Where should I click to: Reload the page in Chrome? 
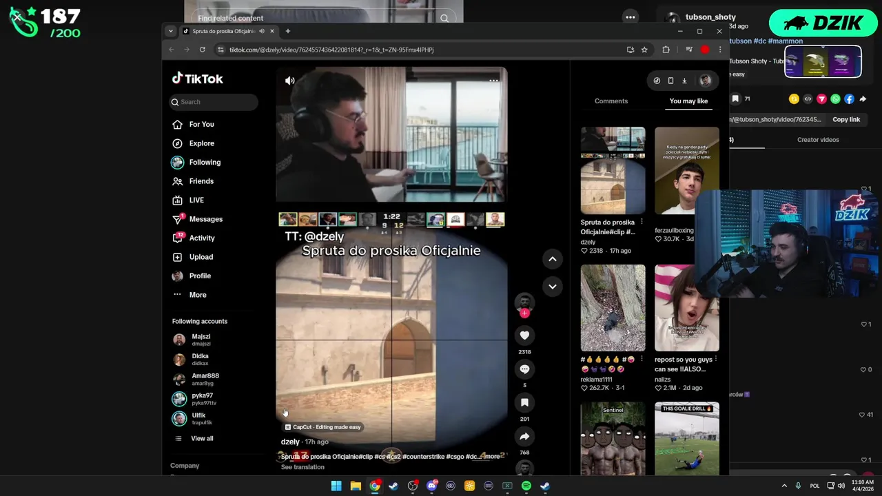[x=202, y=50]
